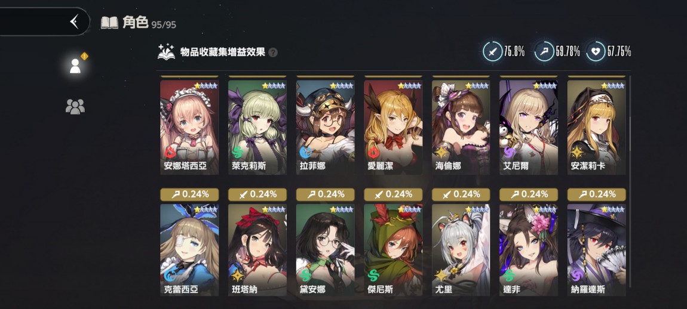
Task: Open the 拉菲娜 character card
Action: pyautogui.click(x=325, y=128)
